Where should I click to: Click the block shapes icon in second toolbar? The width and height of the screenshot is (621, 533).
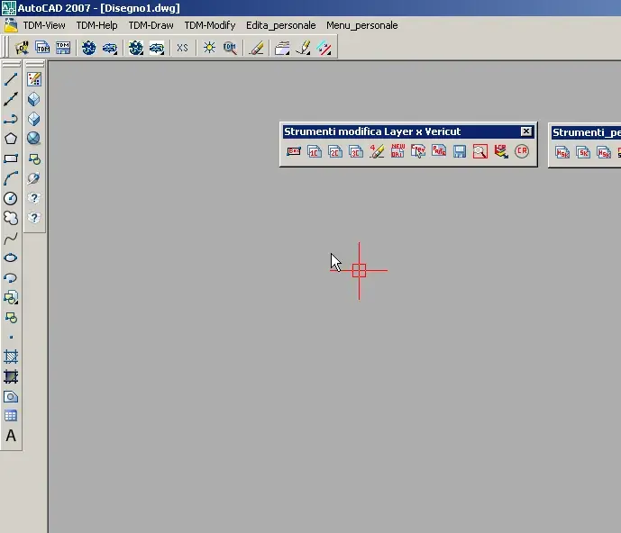point(34,158)
